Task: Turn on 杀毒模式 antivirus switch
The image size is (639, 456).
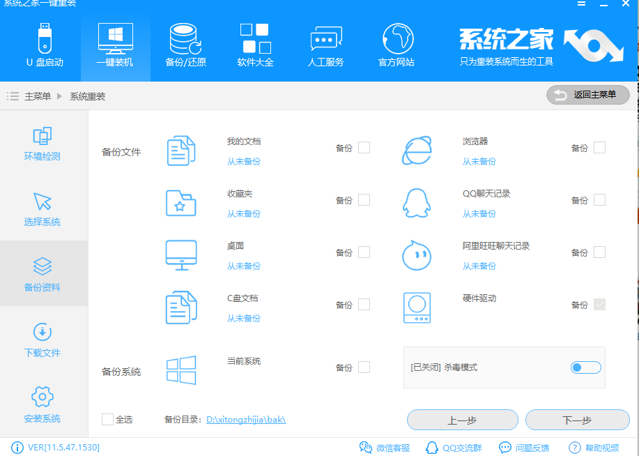Action: click(585, 367)
